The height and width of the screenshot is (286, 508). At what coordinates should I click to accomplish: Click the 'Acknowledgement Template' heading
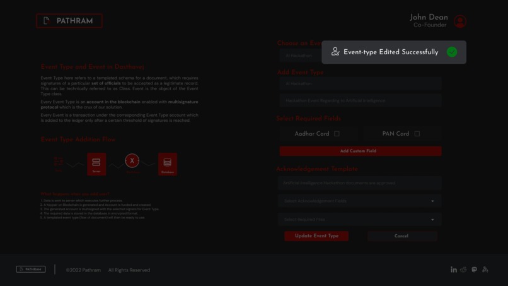click(x=317, y=169)
